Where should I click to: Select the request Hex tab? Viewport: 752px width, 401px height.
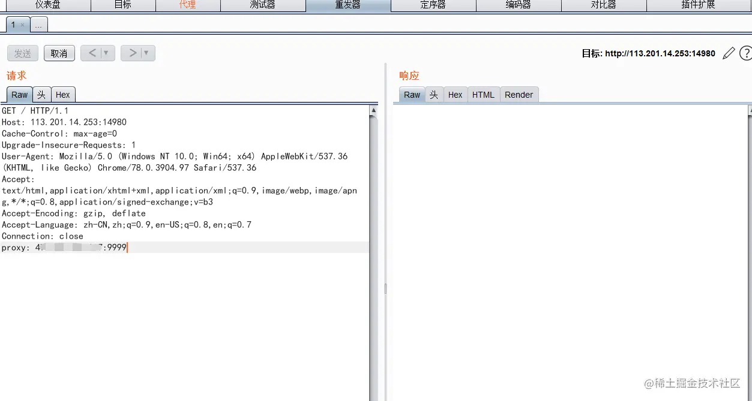(x=63, y=95)
